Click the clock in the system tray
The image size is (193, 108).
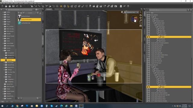click(x=184, y=106)
